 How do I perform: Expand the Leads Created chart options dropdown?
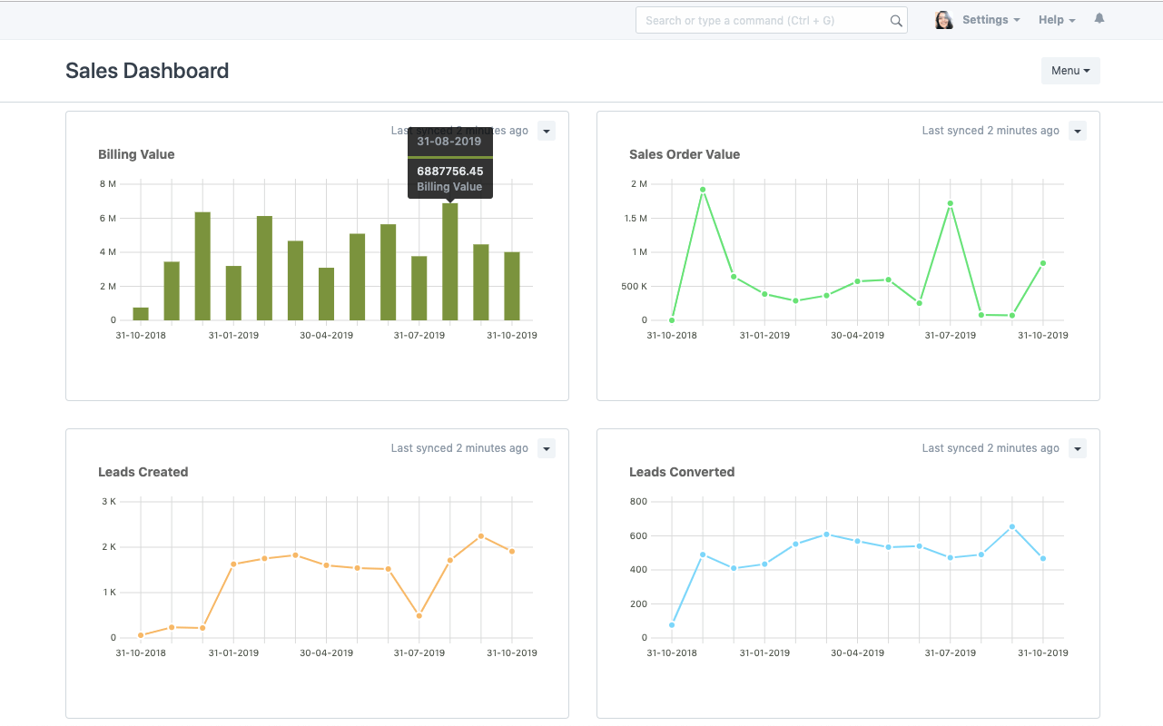(x=546, y=448)
